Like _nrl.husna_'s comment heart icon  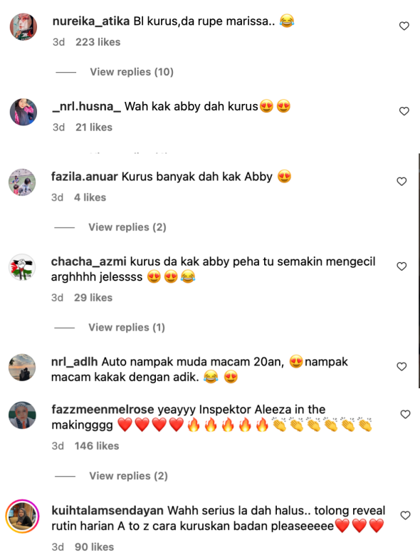[404, 111]
